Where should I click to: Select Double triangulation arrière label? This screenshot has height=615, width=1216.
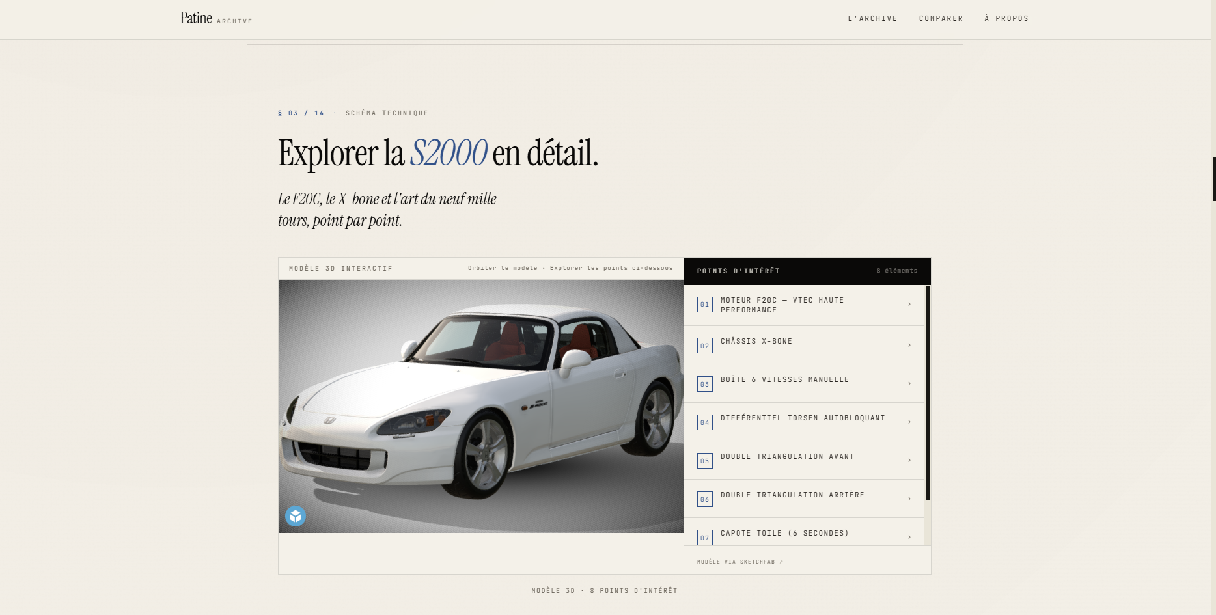(792, 495)
